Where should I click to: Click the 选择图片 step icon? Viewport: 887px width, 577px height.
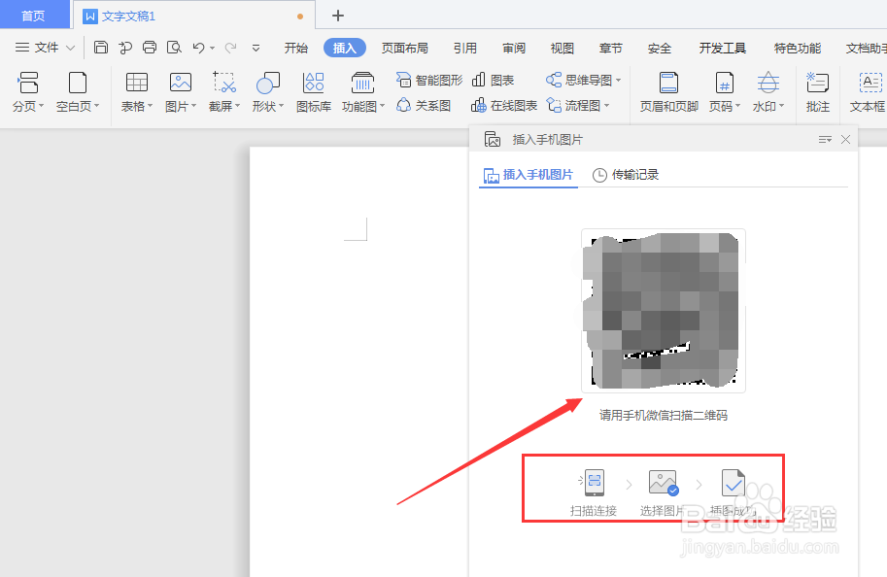tap(663, 483)
